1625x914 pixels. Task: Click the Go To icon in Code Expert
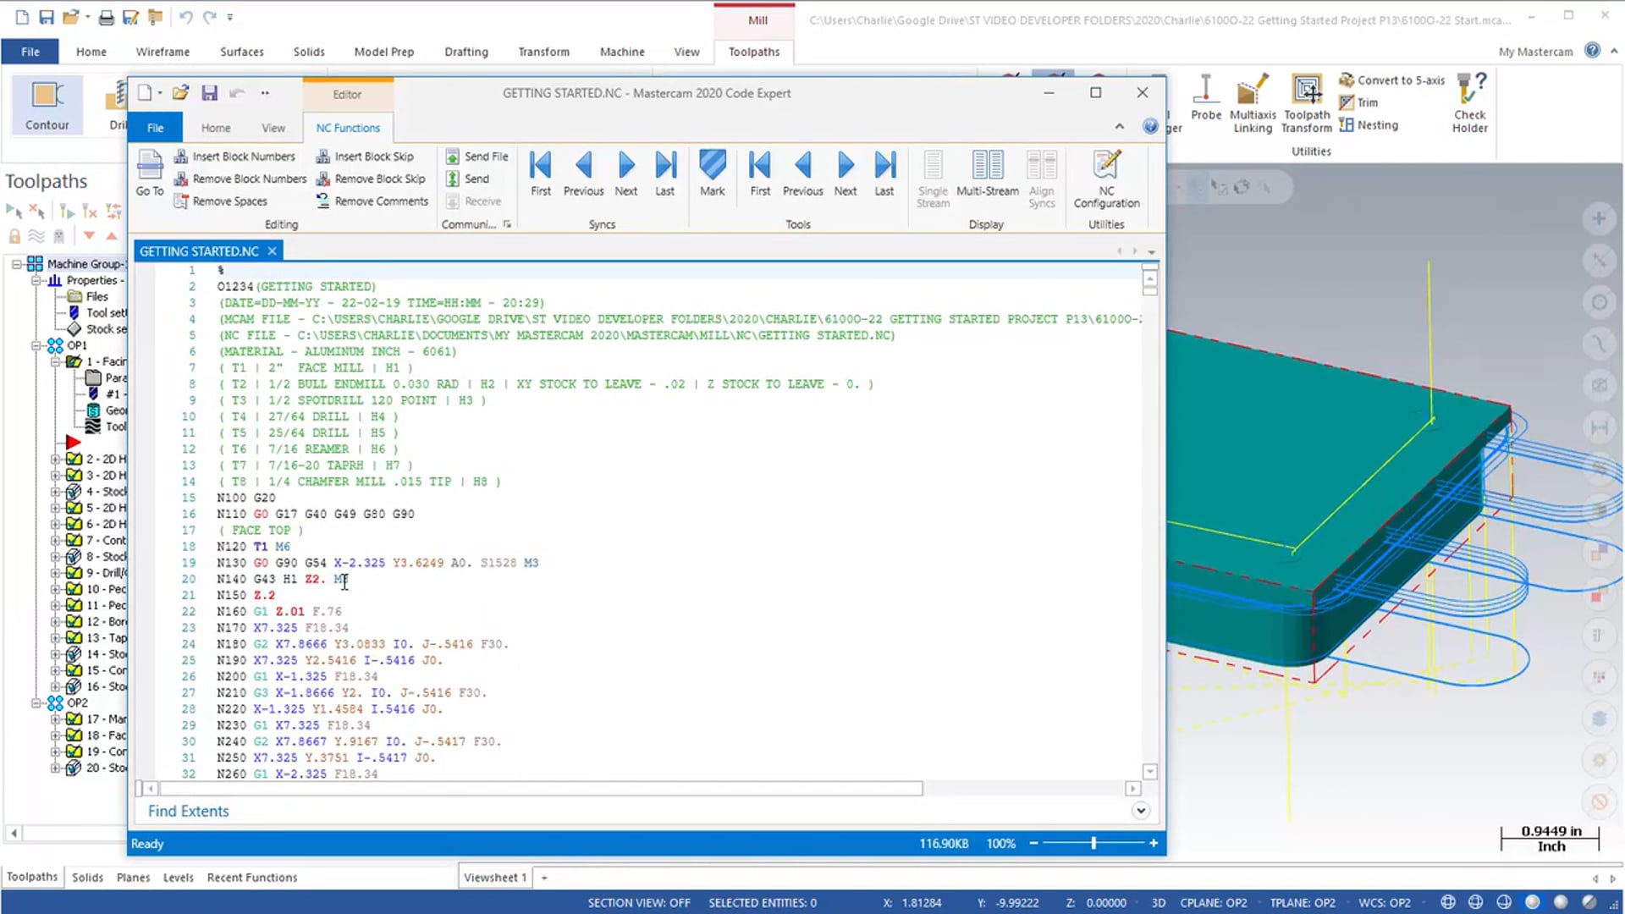click(150, 173)
